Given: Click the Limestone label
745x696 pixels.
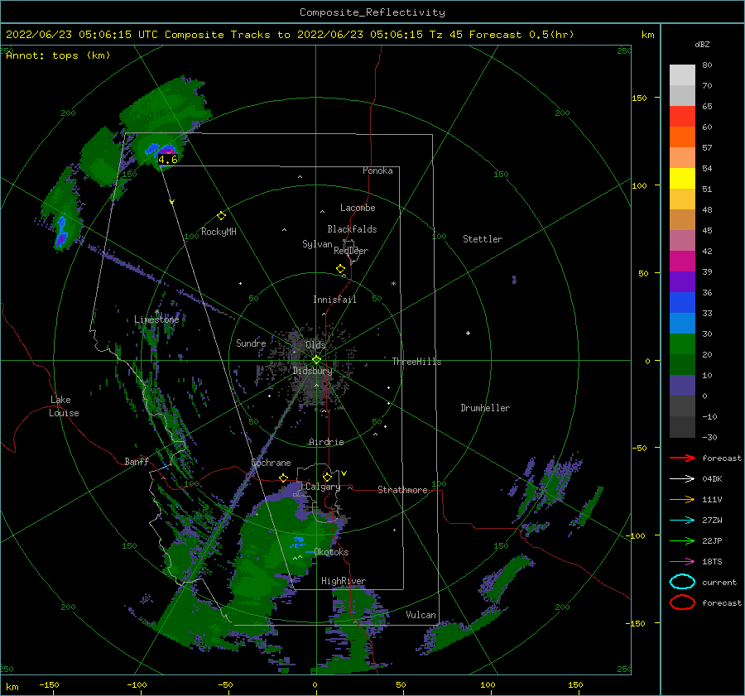Looking at the screenshot, I should (156, 319).
